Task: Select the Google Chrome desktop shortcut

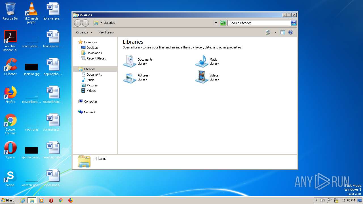Action: tap(10, 124)
